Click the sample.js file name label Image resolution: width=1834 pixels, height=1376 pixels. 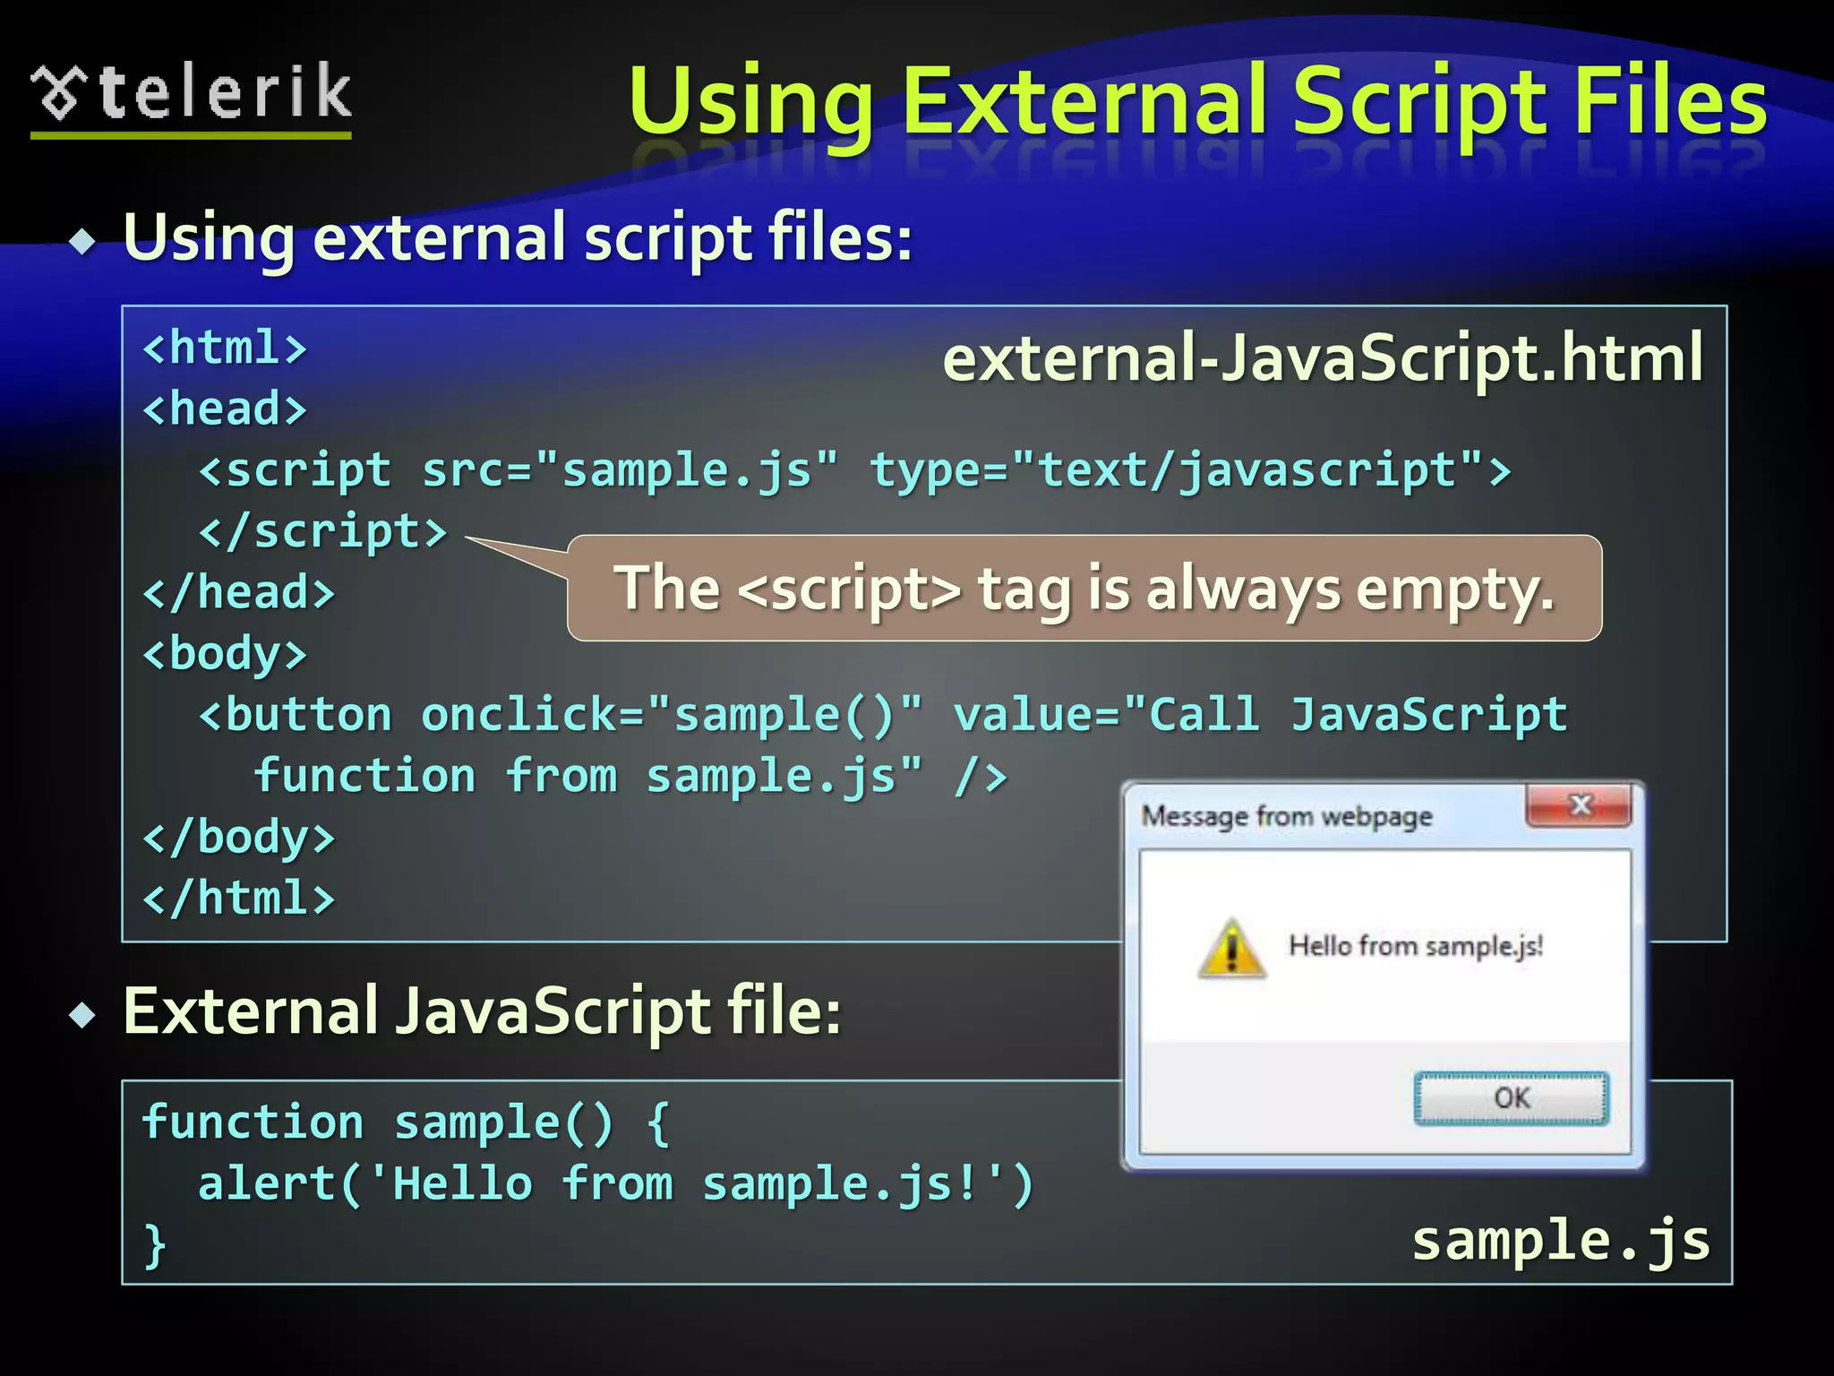tap(1560, 1241)
